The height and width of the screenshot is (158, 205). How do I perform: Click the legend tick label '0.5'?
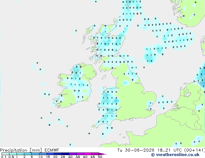pos(11,157)
